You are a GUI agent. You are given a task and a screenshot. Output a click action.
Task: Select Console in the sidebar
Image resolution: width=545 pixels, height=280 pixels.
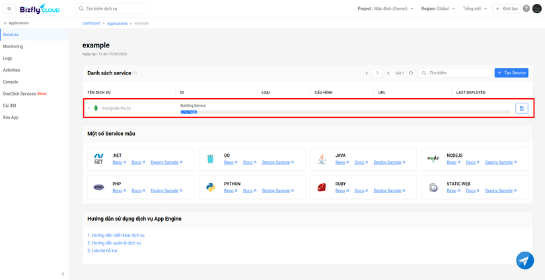[x=34, y=82]
